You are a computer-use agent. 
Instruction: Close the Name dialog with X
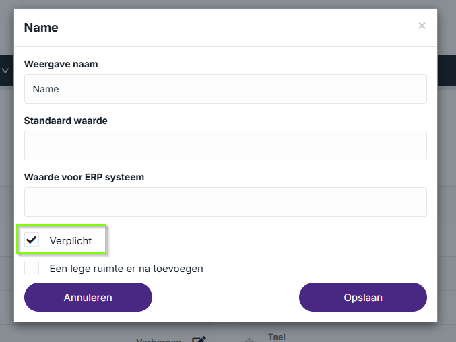tap(422, 26)
